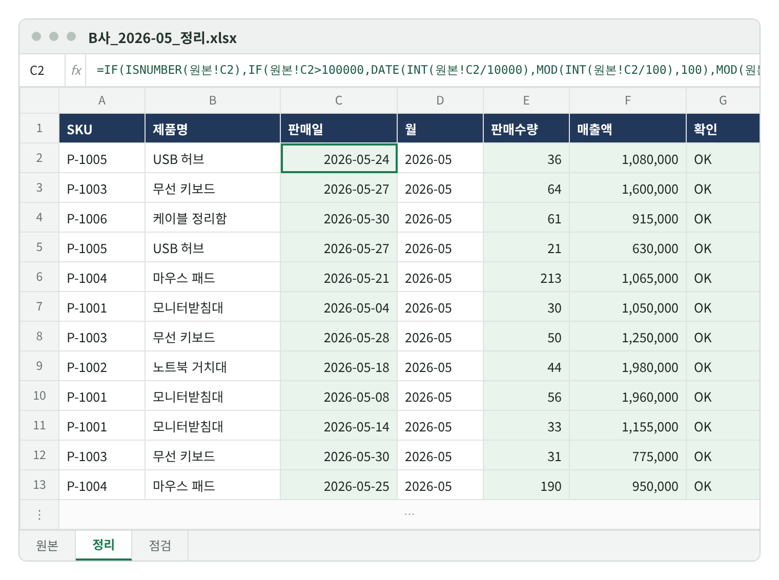Select the P-1006 SKU cell
The width and height of the screenshot is (779, 580).
(102, 218)
